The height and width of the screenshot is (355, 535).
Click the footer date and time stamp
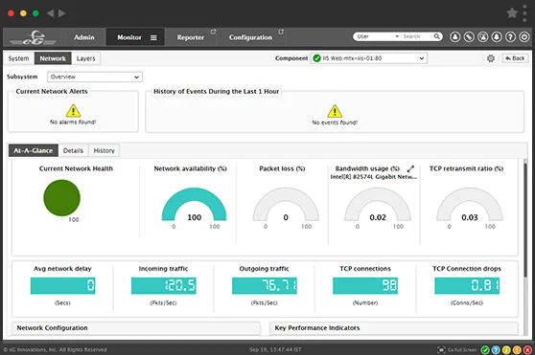(x=275, y=349)
